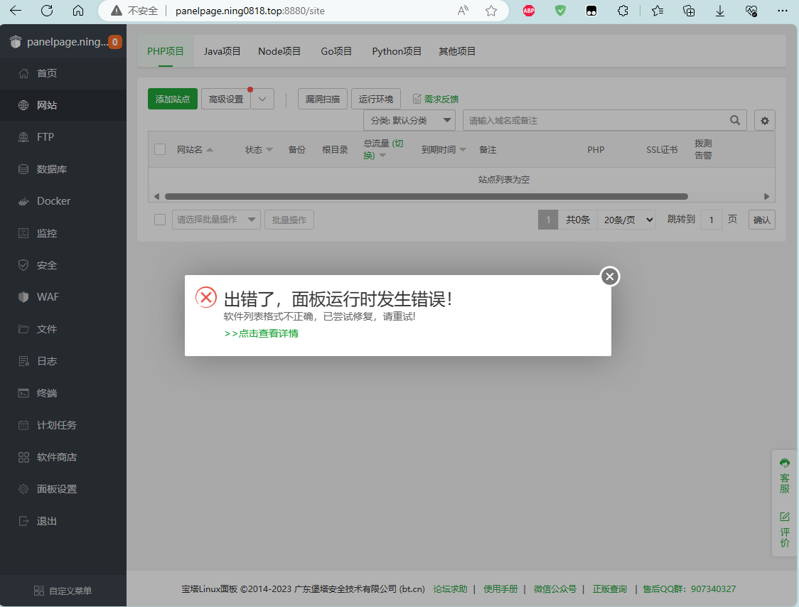Select the PHP项目 tab
Image resolution: width=799 pixels, height=607 pixels.
coord(166,51)
